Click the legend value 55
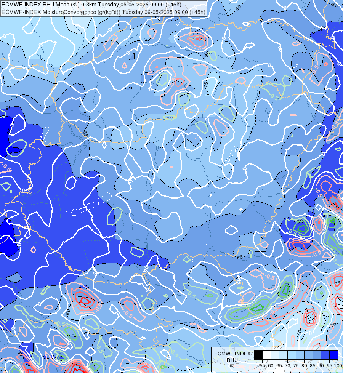Image resolution: width=343 pixels, height=373 pixels. tap(262, 366)
